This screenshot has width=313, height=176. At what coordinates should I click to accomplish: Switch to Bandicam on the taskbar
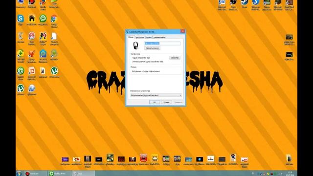point(35,174)
